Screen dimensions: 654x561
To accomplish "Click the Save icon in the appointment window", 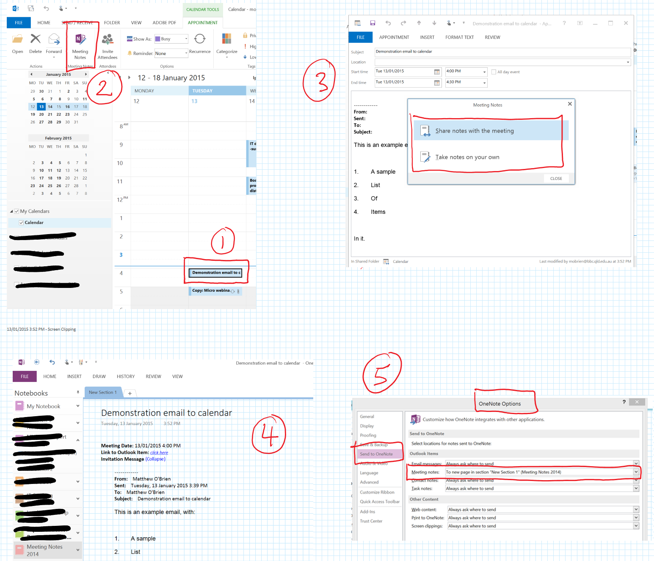I will pyautogui.click(x=373, y=23).
